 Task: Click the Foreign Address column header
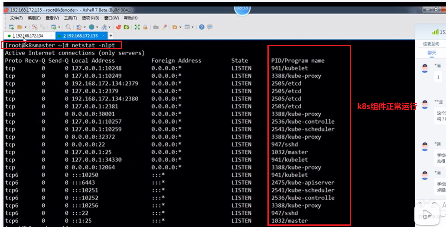[176, 61]
